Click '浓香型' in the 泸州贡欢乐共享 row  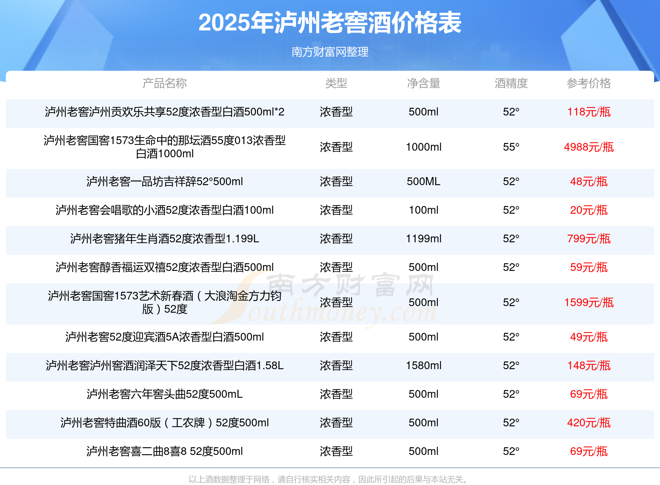(336, 112)
